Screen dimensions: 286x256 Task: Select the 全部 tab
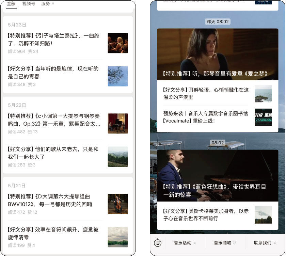pos(11,4)
